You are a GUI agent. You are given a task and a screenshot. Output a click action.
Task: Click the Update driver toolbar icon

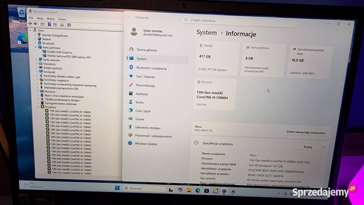(x=62, y=25)
